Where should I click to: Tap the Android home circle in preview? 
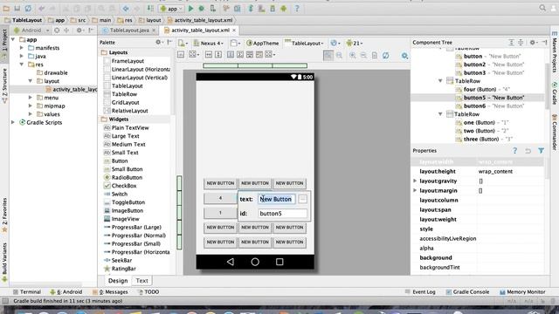tap(255, 262)
